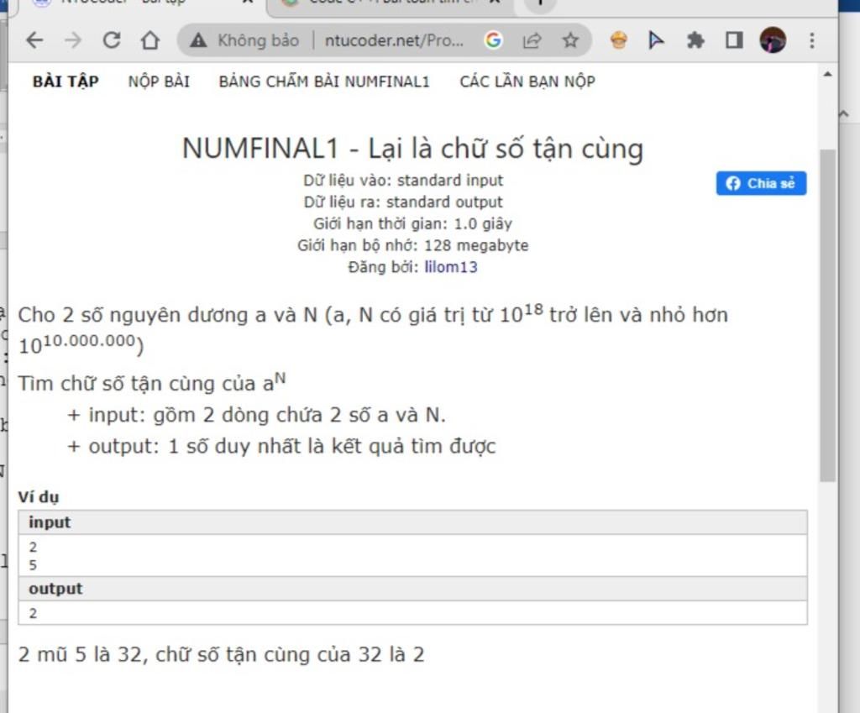Click the 'input' table header
860x713 pixels.
[x=412, y=522]
